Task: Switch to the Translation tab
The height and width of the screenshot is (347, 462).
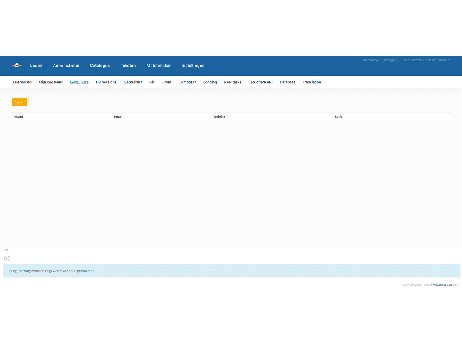Action: pos(311,82)
